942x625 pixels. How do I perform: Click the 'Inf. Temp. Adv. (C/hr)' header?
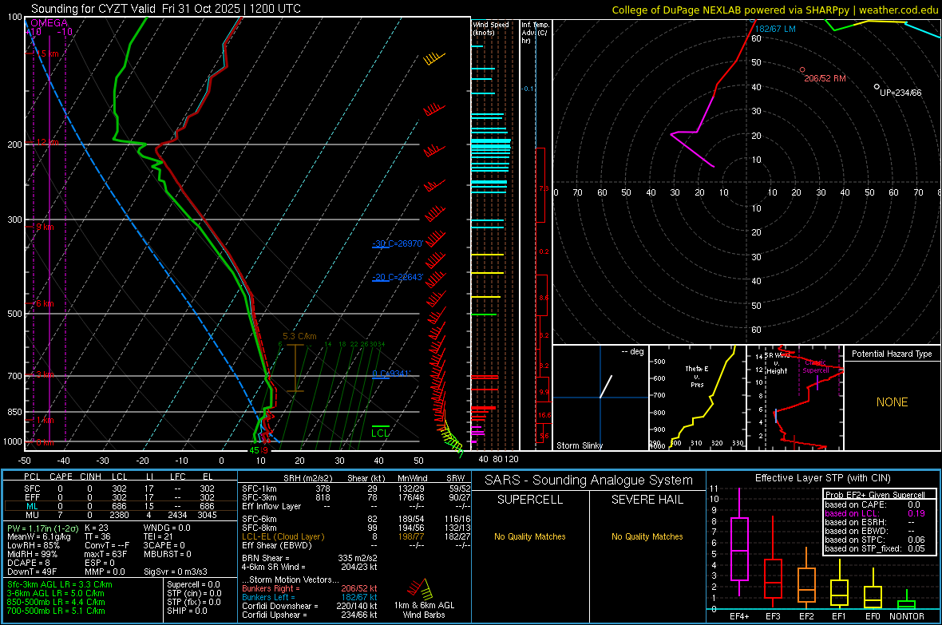tap(535, 33)
